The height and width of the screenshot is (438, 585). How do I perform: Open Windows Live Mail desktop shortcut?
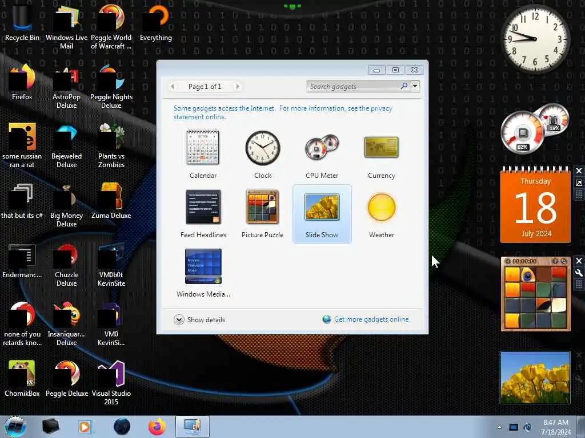coord(66,27)
